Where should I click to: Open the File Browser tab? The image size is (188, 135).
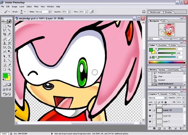pyautogui.click(x=155, y=12)
